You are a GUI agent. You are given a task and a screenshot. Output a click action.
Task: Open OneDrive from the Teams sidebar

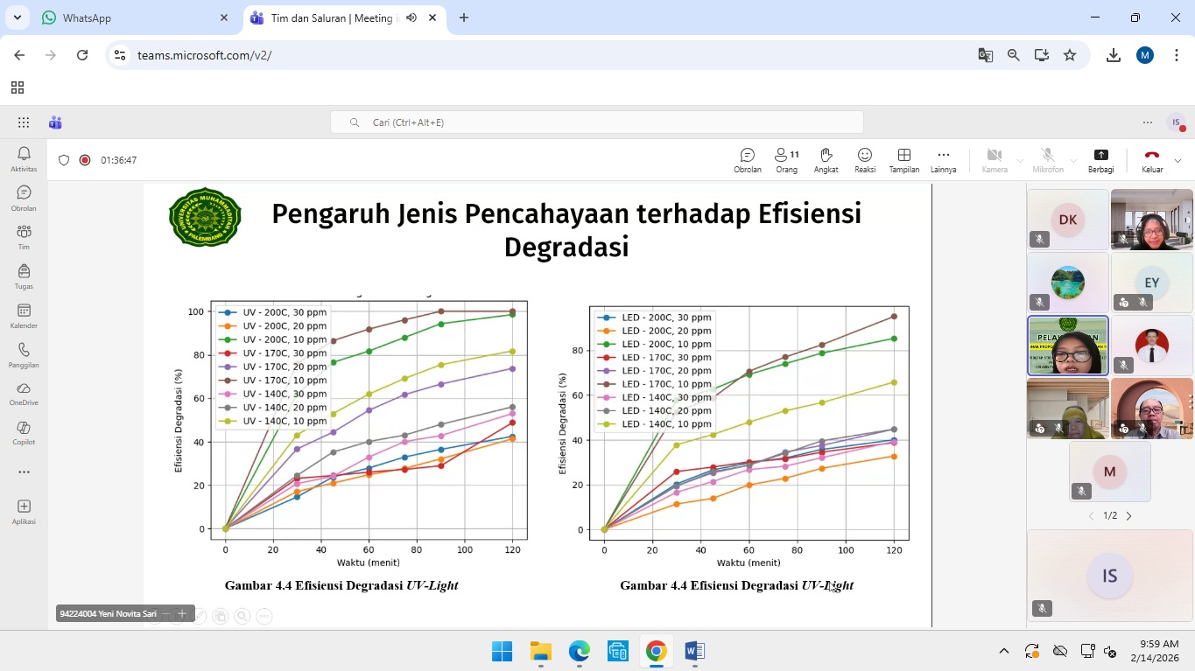[24, 394]
